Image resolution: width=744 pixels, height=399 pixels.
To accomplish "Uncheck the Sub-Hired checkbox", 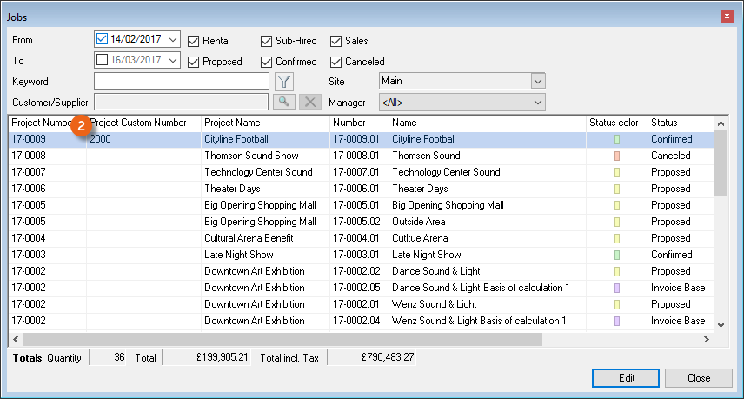I will [267, 41].
